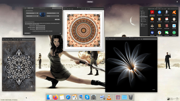The width and height of the screenshot is (180, 101).
Task: Open the Trash in the Dock
Action: point(131,97)
